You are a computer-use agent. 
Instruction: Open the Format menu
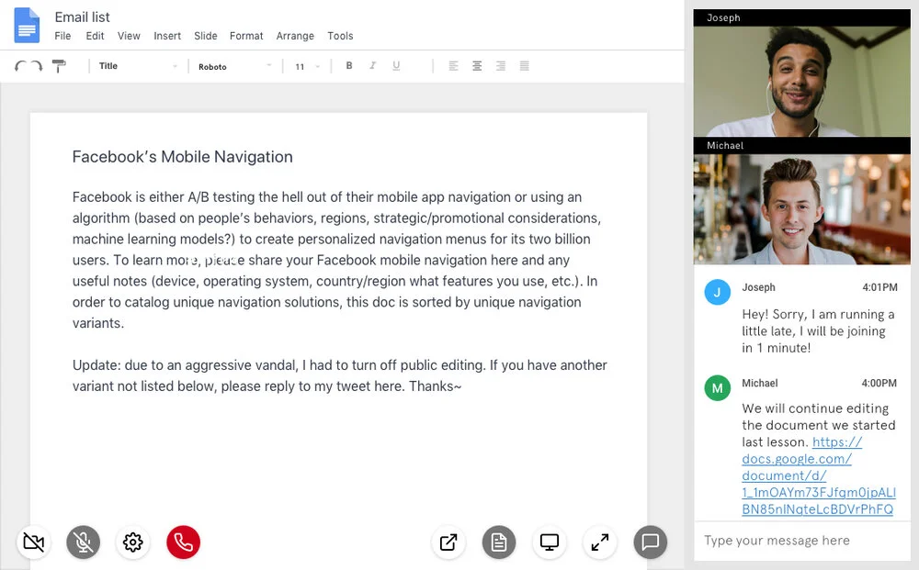coord(246,36)
